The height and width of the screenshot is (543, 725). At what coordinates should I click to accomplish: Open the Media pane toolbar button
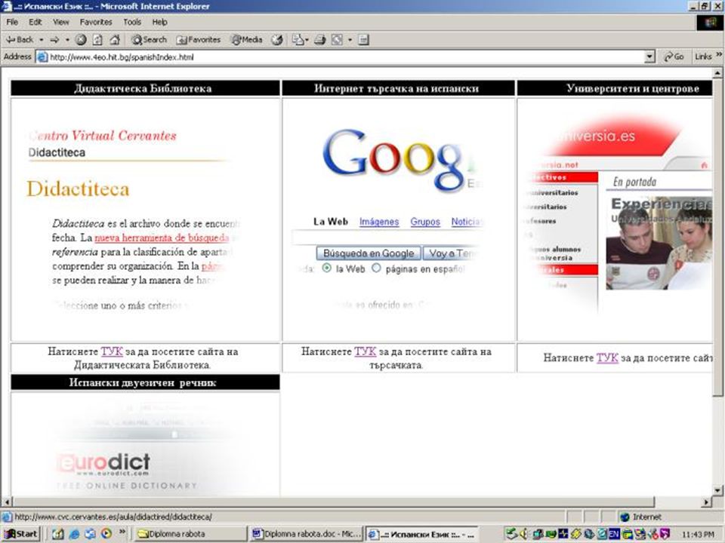247,40
